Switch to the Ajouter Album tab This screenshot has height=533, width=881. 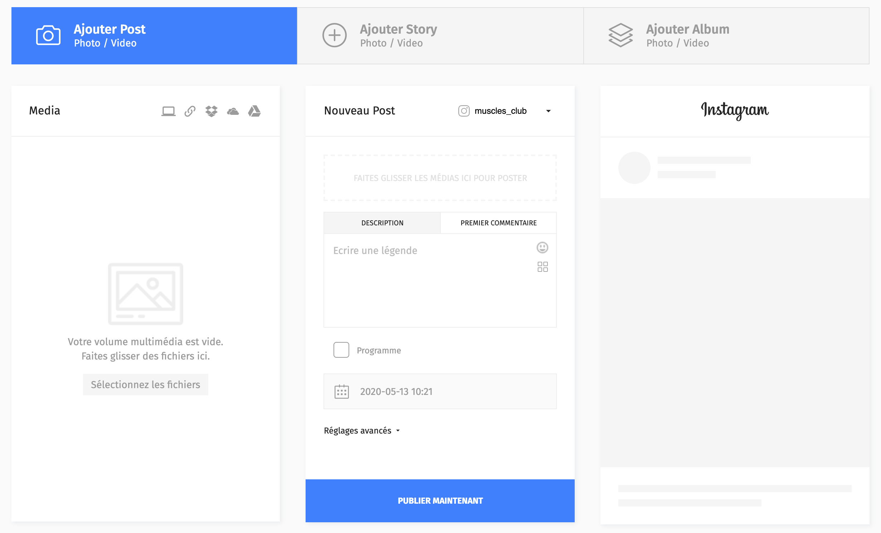(x=726, y=36)
